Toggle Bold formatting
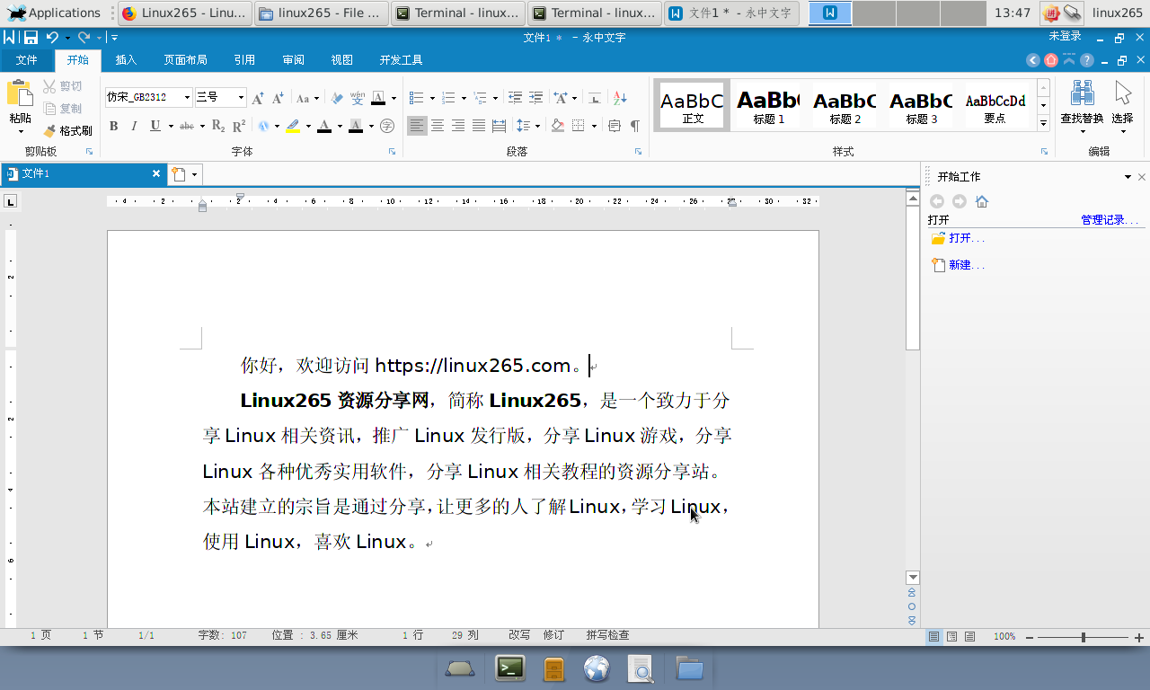Viewport: 1150px width, 690px height. click(x=114, y=126)
